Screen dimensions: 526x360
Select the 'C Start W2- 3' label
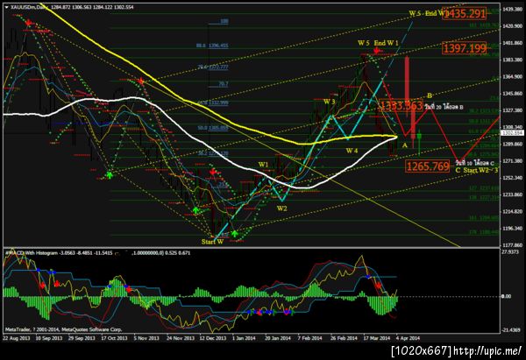(x=477, y=170)
